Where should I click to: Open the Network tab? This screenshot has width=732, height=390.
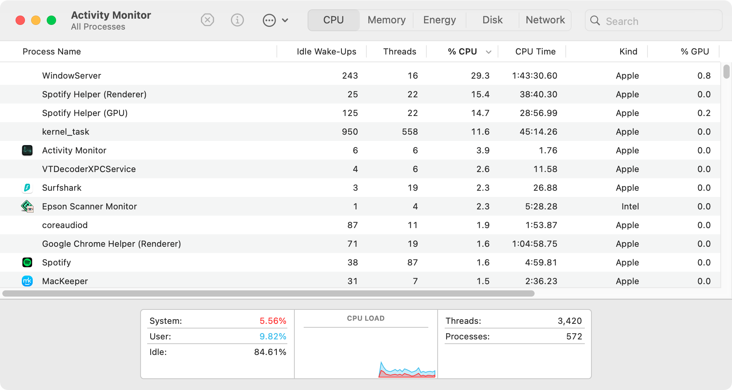[545, 20]
